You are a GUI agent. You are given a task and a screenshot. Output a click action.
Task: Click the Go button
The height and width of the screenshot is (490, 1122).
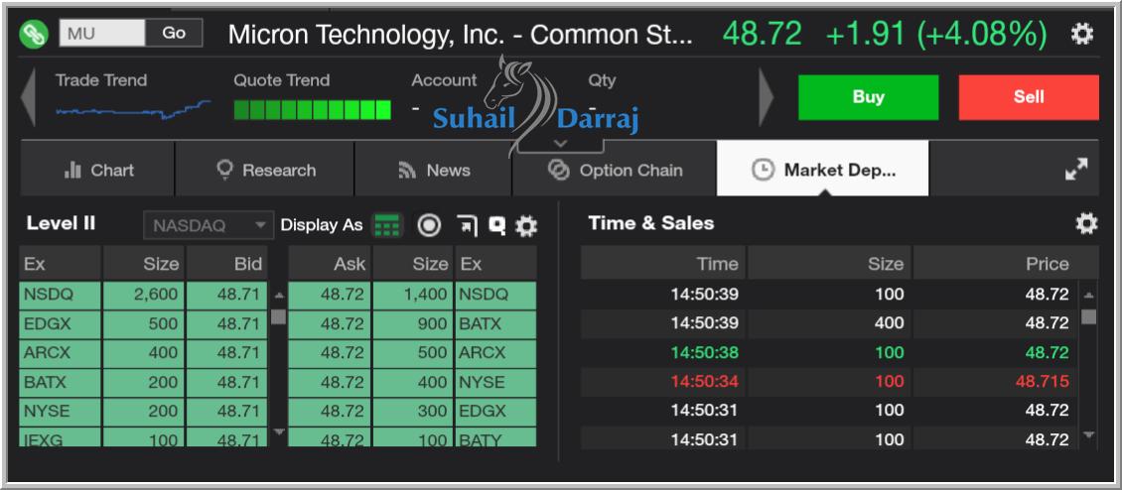[174, 33]
